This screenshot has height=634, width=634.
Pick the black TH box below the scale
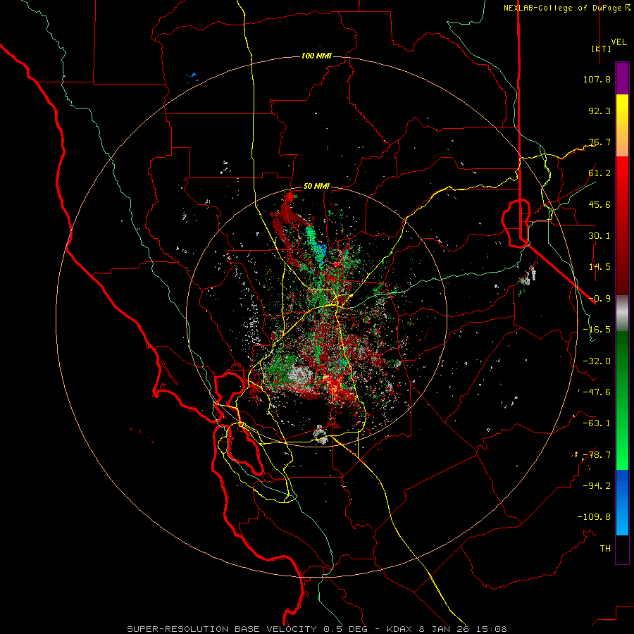click(x=622, y=549)
